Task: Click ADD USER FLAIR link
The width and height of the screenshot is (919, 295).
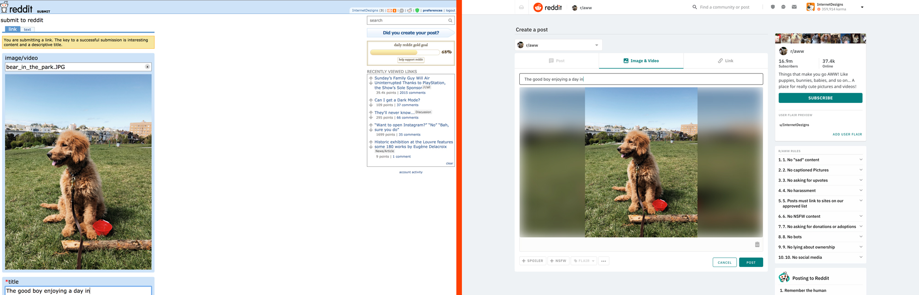Action: click(847, 135)
